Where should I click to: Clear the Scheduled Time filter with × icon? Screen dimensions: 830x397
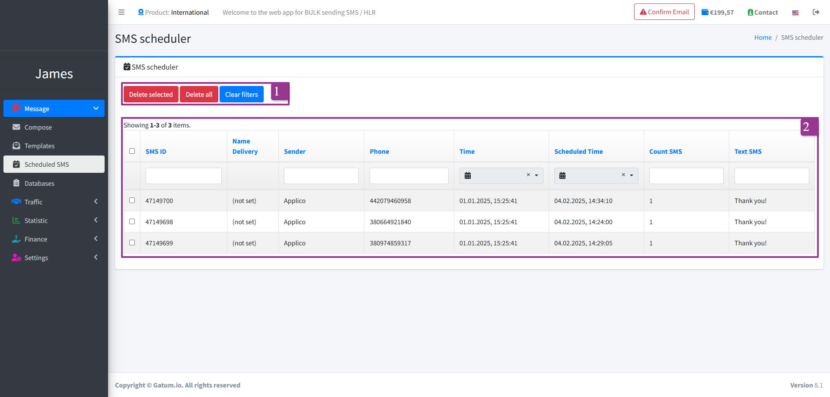click(623, 175)
